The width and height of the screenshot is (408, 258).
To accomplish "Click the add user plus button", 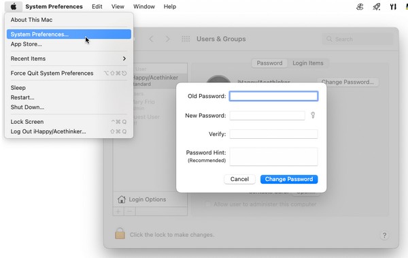I will pyautogui.click(x=118, y=211).
